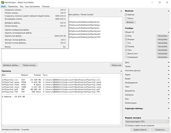The image size is (171, 133).
Task: Collapse the Формат экспорта section
Action: [168, 118]
